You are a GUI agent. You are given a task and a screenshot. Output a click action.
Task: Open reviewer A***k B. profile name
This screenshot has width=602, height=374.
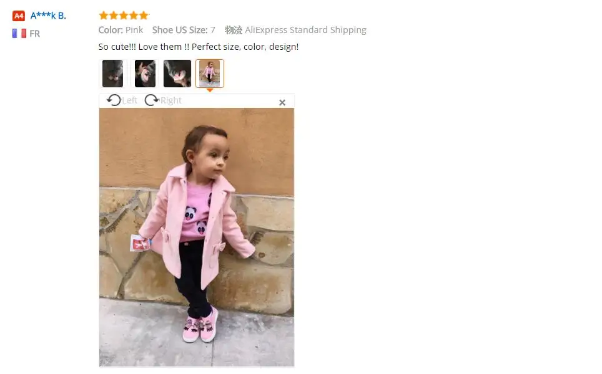(48, 16)
